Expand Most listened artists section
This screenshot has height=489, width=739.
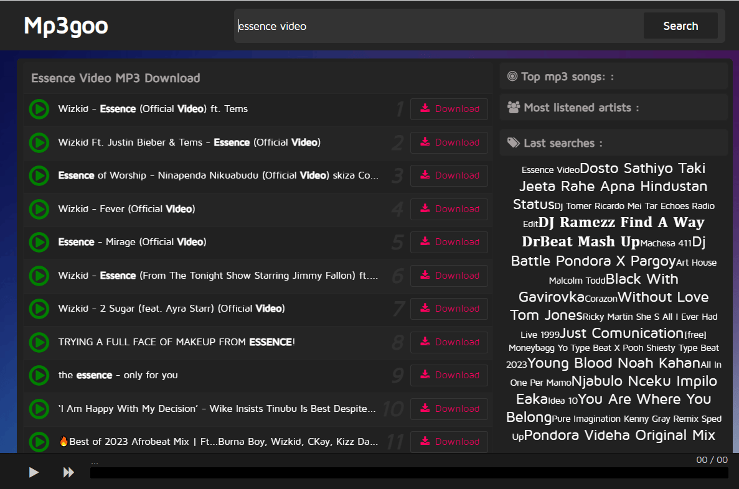[x=614, y=108]
